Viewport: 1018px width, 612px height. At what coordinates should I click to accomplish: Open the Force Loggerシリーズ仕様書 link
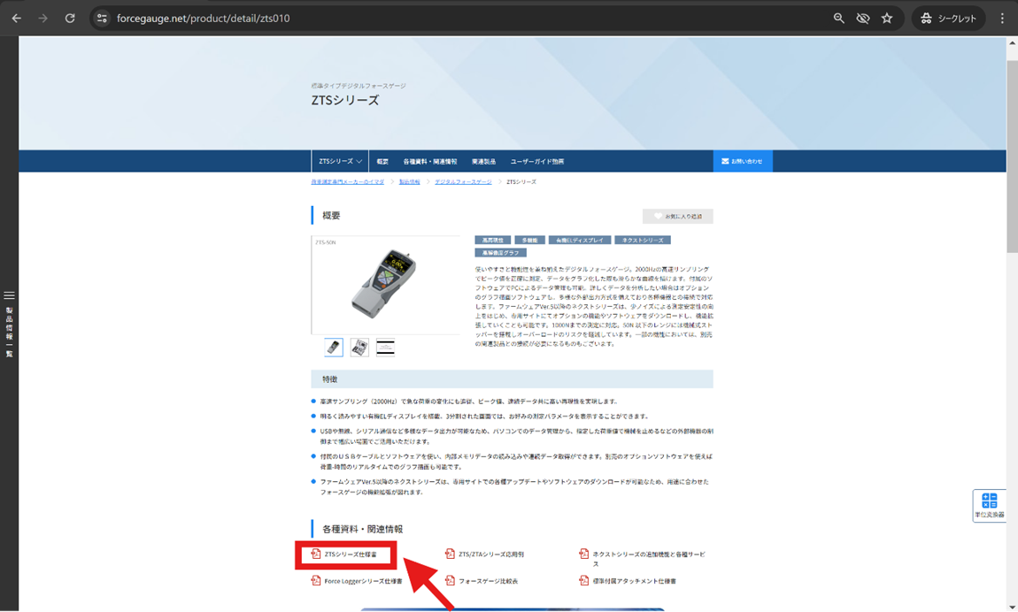(x=364, y=582)
